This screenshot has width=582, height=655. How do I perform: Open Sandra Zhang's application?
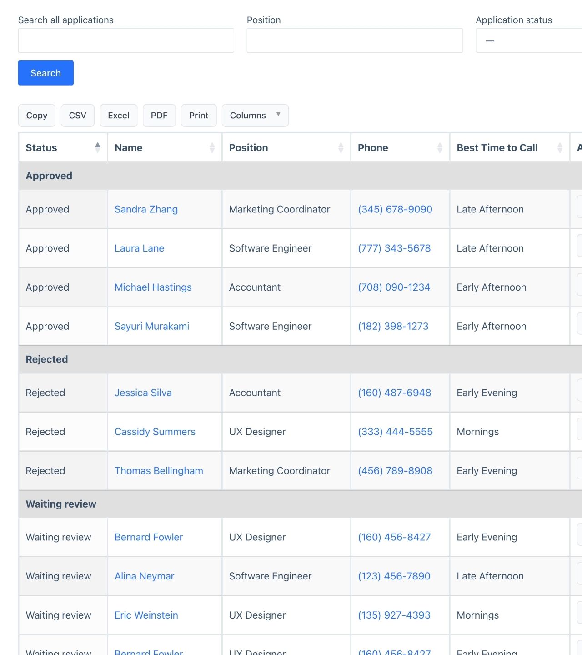(x=146, y=209)
